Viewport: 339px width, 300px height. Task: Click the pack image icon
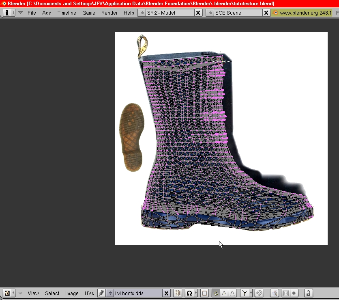pos(178,293)
